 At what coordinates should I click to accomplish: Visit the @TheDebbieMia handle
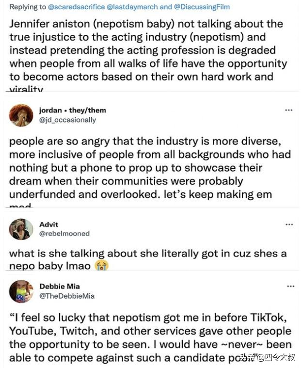click(66, 296)
